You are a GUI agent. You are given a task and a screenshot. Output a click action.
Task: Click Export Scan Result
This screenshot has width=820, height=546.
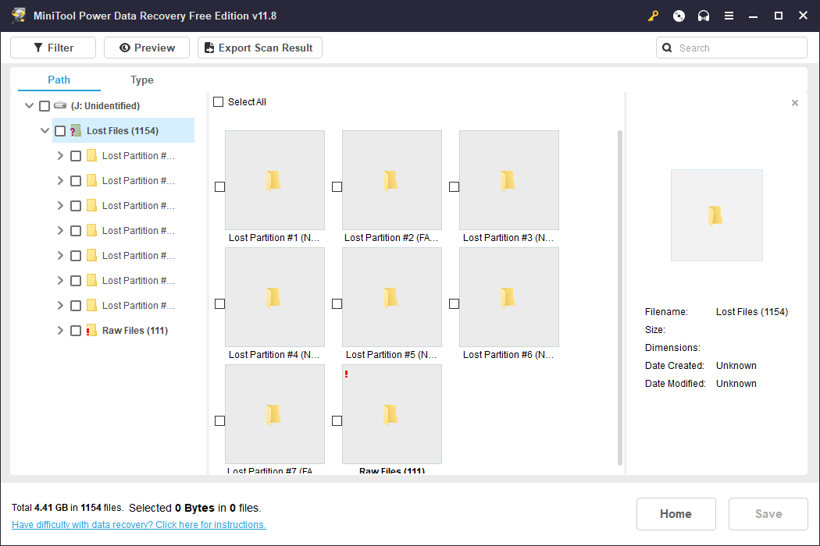point(260,48)
